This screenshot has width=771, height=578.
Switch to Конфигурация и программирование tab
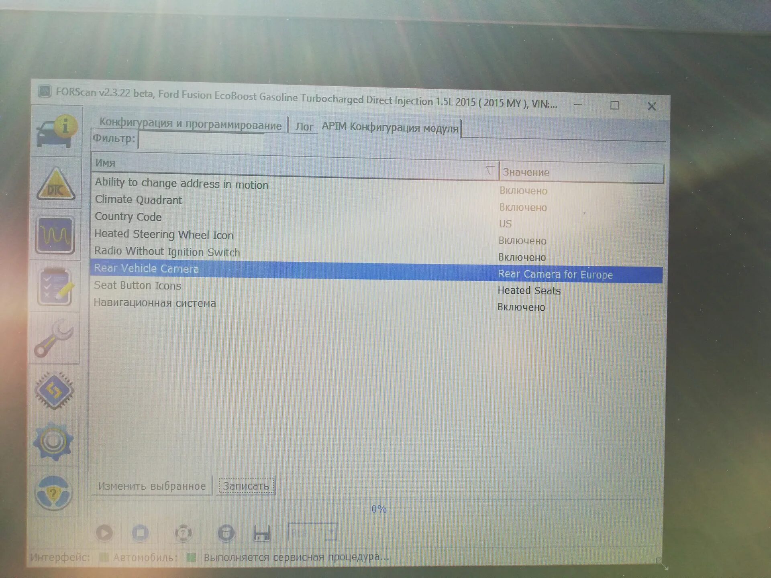point(190,124)
